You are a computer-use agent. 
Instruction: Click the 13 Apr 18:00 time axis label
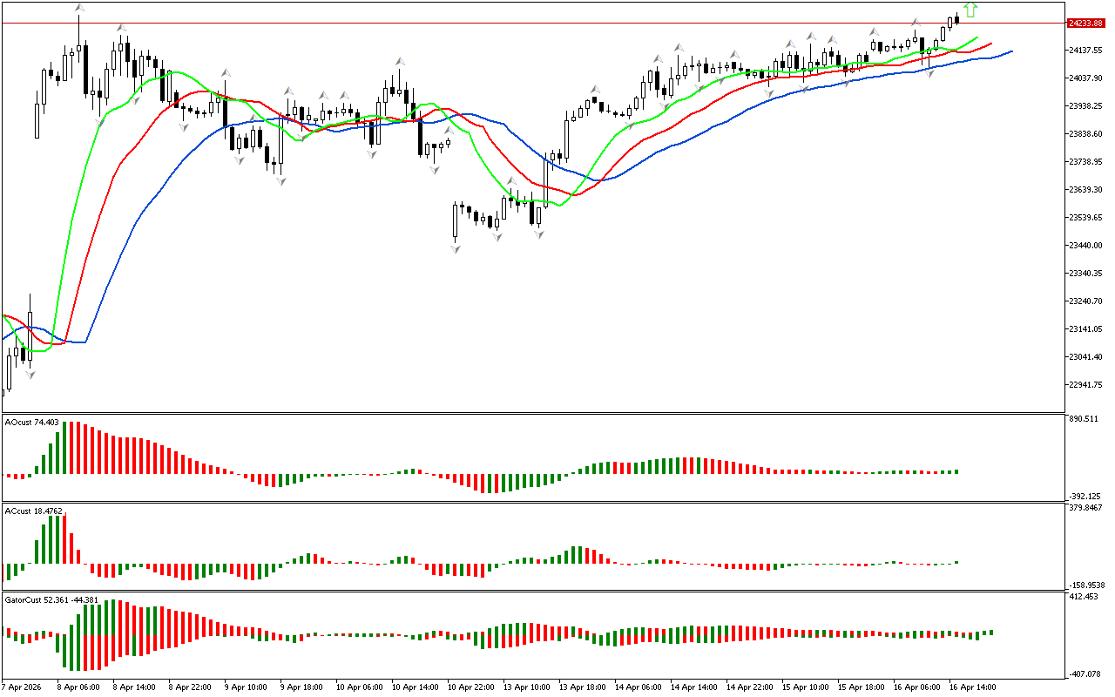click(x=582, y=687)
